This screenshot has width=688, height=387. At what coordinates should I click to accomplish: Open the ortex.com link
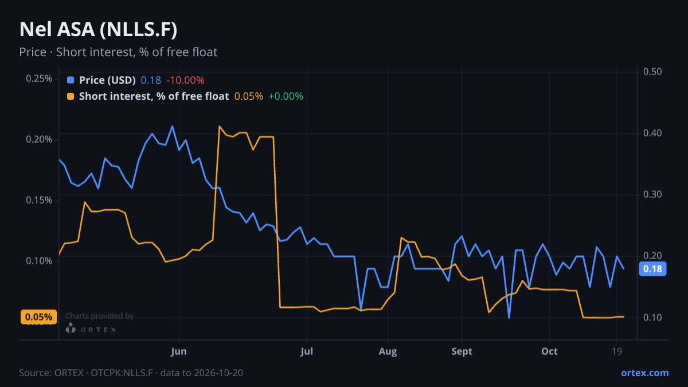644,373
